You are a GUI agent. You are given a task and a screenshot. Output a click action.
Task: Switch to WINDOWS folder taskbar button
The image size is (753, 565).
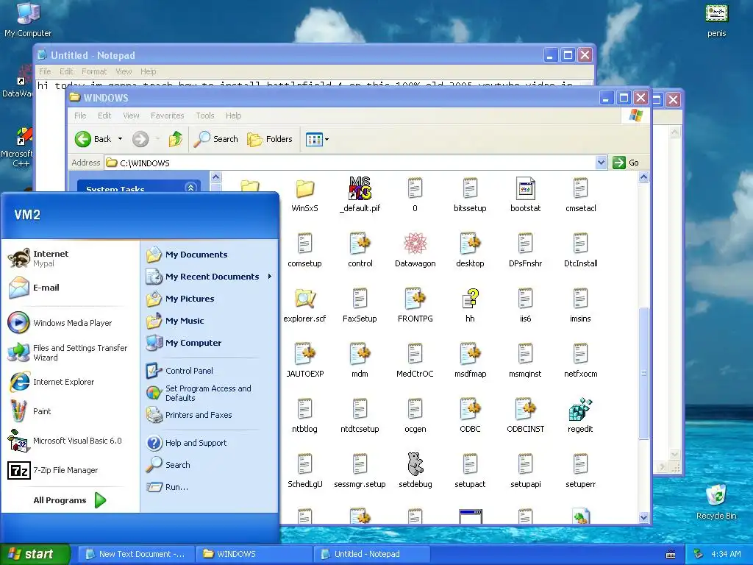[x=254, y=554]
